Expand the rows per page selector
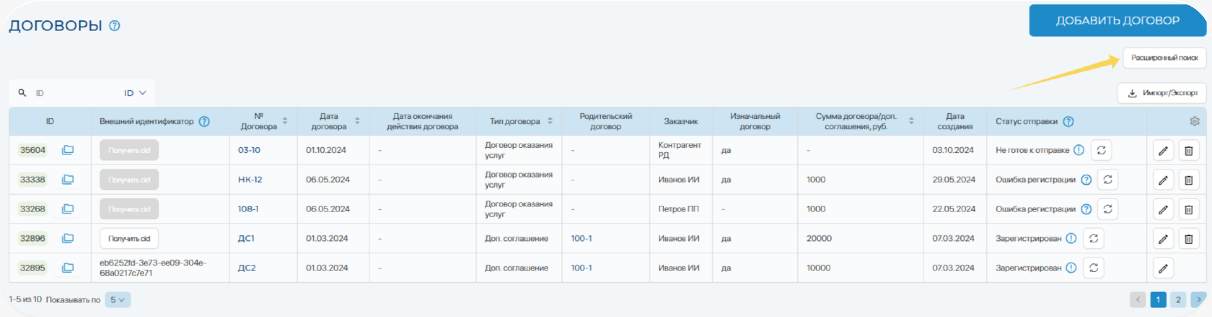 [117, 300]
